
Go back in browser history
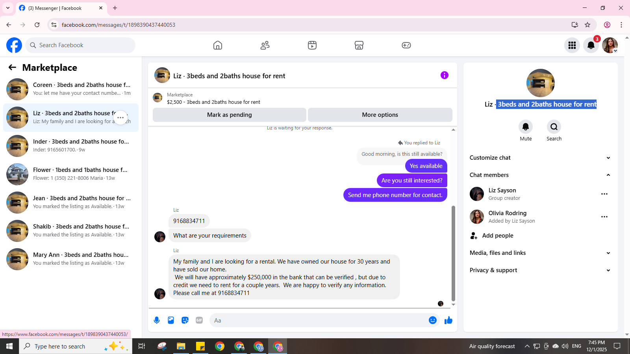tap(9, 25)
